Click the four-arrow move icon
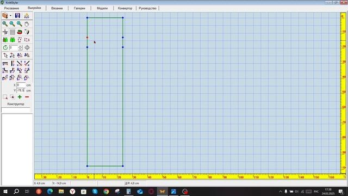The height and width of the screenshot is (196, 348). coord(27,47)
